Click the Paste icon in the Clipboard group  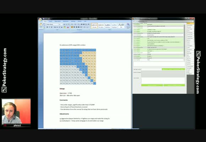tap(41, 25)
